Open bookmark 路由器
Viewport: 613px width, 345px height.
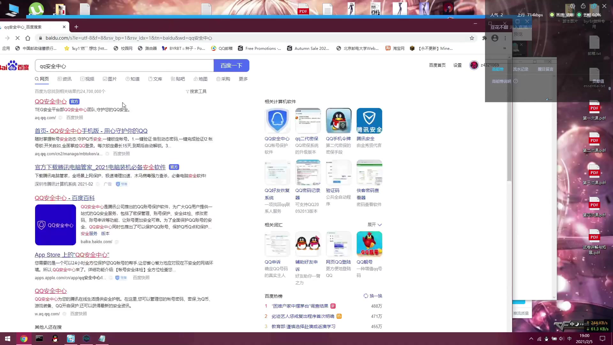point(147,49)
